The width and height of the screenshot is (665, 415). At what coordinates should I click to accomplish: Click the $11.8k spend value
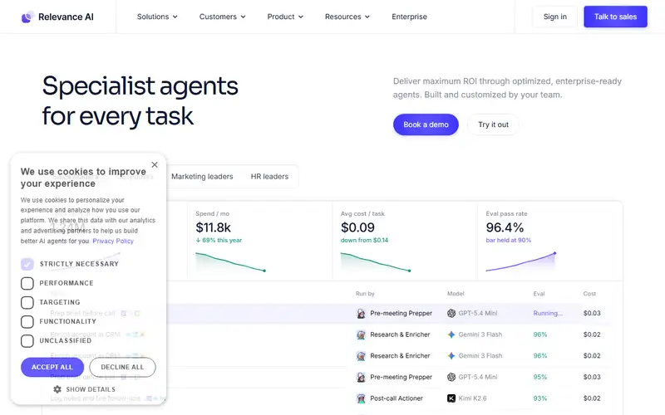[214, 227]
